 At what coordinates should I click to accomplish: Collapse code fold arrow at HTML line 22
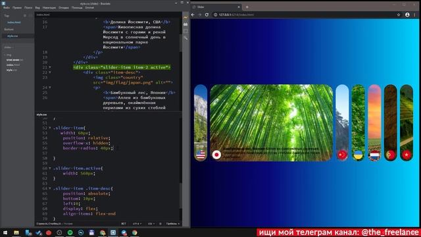[50, 72]
